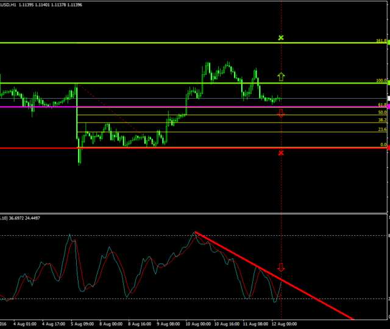Click the 23.6 Fibonacci level label

[382, 130]
